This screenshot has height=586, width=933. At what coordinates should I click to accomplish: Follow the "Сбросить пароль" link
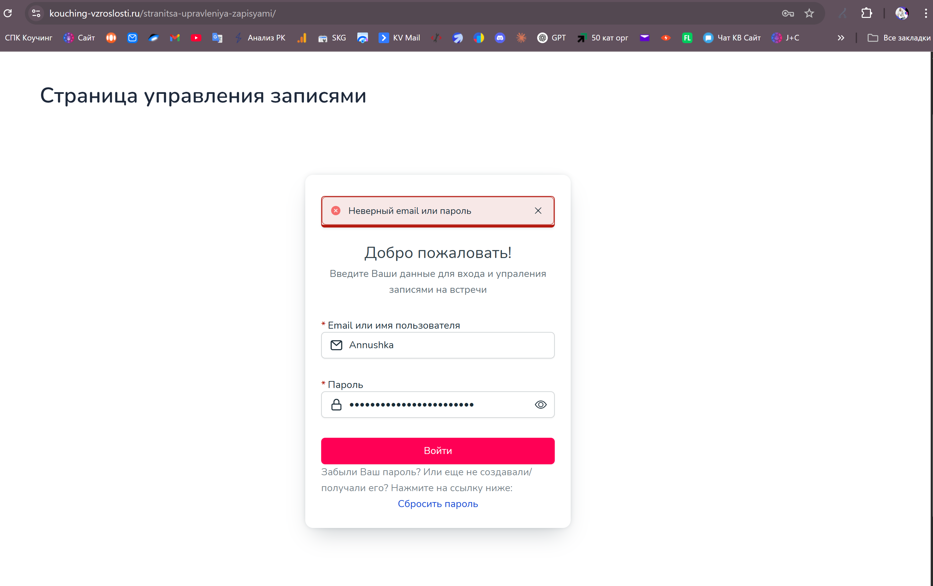[438, 504]
